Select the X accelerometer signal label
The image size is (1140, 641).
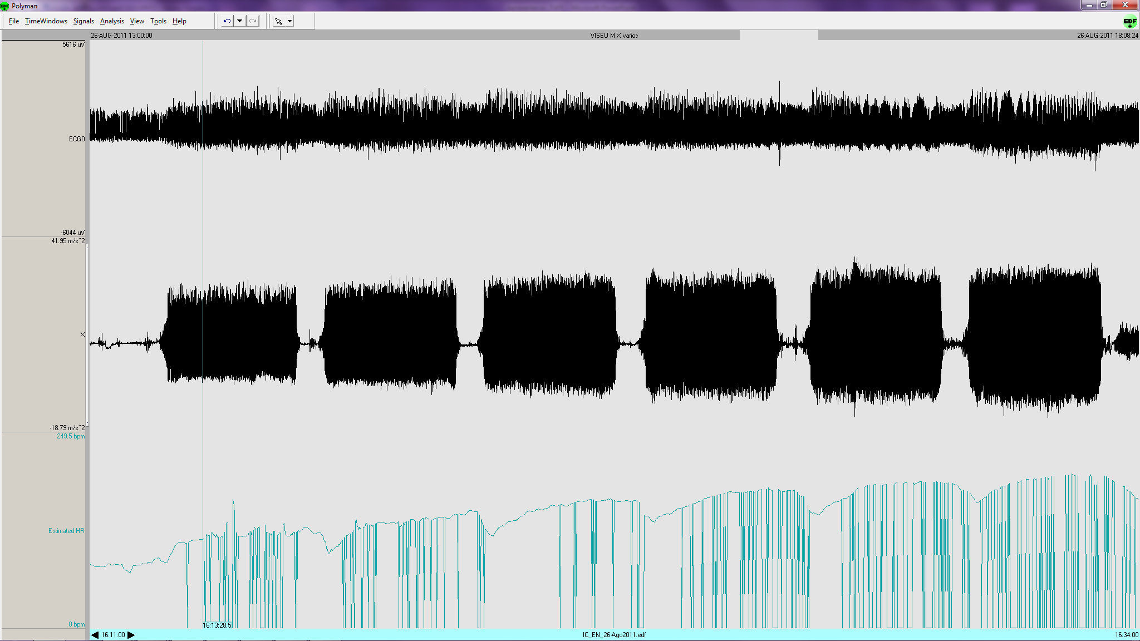click(x=82, y=335)
